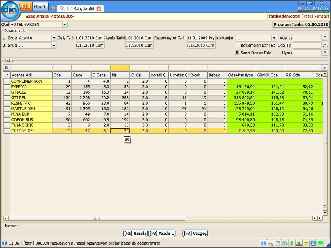Image resolution: width=331 pixels, height=248 pixels.
Task: Click the info icon in status bar
Action: point(4,243)
